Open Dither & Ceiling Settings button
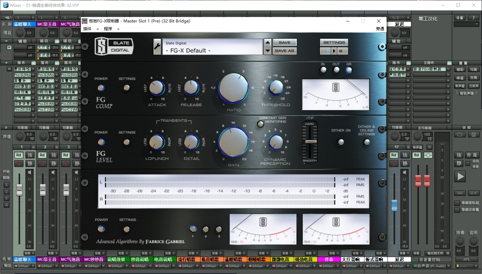The width and height of the screenshot is (482, 274). [x=366, y=142]
